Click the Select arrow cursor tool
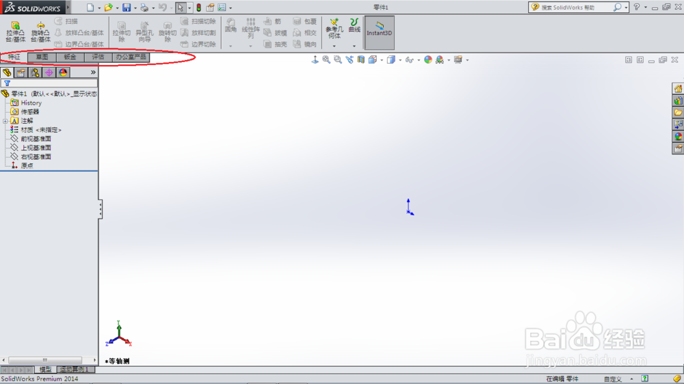Image resolution: width=684 pixels, height=384 pixels. (x=180, y=8)
